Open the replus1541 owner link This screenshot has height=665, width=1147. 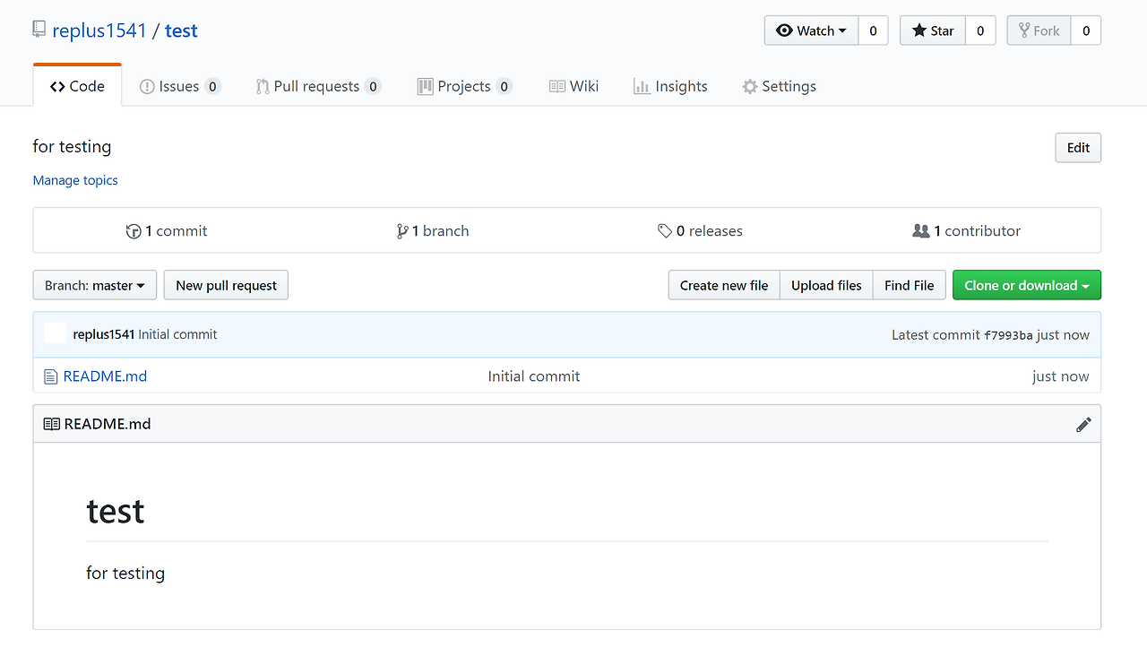(99, 30)
